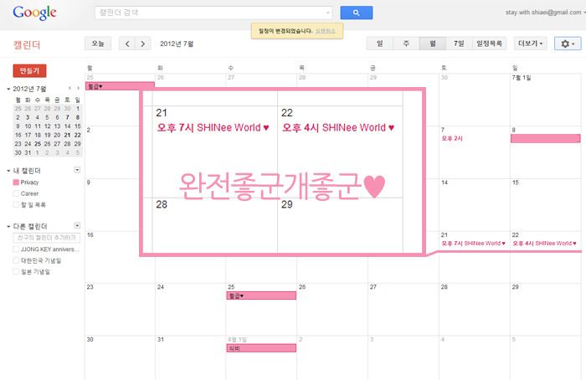Screen dimensions: 586x380
Task: Go to previous month with left arrow
Action: click(x=127, y=44)
